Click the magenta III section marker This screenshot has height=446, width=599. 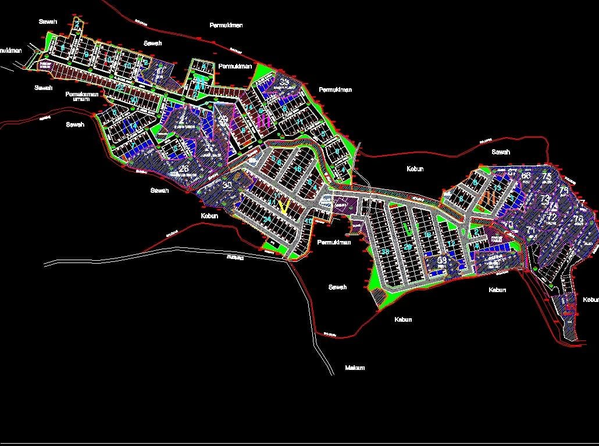coord(264,121)
